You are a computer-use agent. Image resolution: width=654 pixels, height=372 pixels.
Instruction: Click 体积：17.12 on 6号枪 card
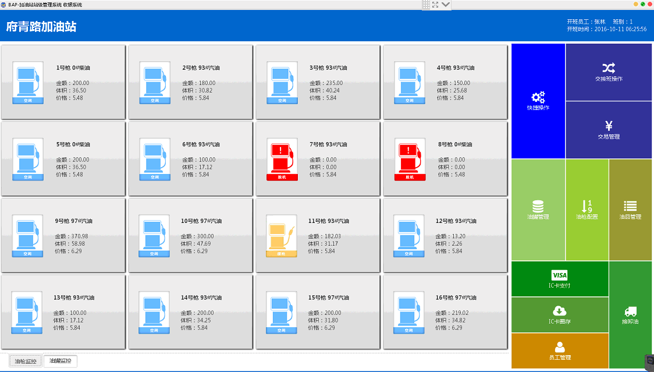(x=197, y=167)
